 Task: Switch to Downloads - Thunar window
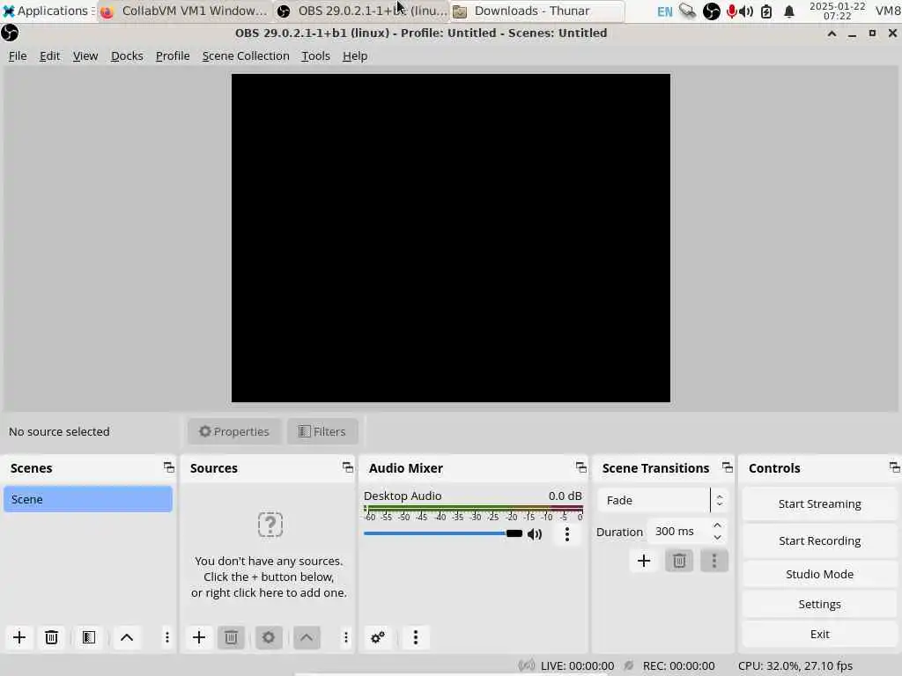(537, 11)
